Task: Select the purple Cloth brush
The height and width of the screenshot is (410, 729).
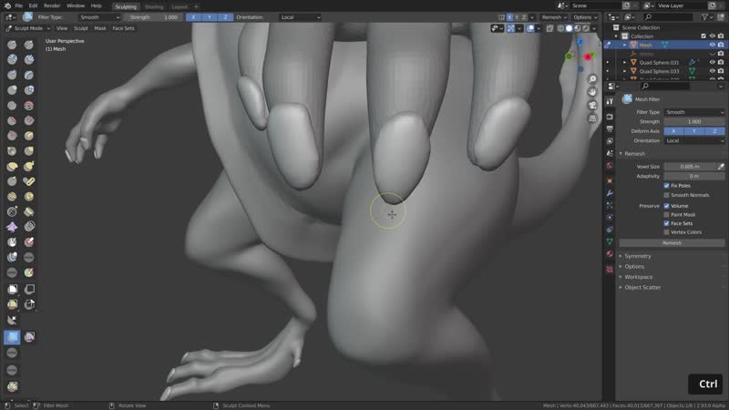Action: pyautogui.click(x=12, y=227)
